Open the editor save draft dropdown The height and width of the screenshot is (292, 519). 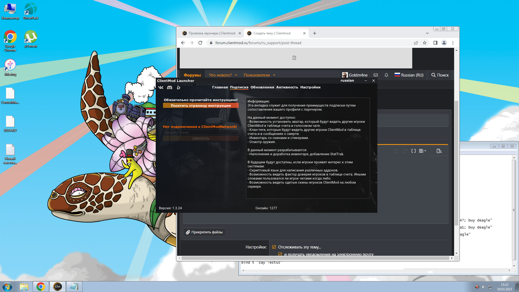422,151
